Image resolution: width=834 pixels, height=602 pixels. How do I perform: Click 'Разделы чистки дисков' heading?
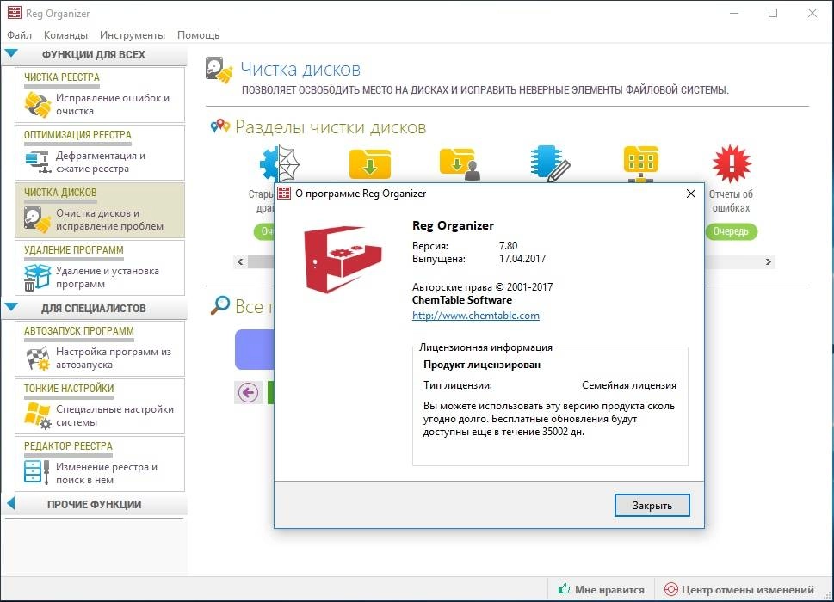pos(331,127)
